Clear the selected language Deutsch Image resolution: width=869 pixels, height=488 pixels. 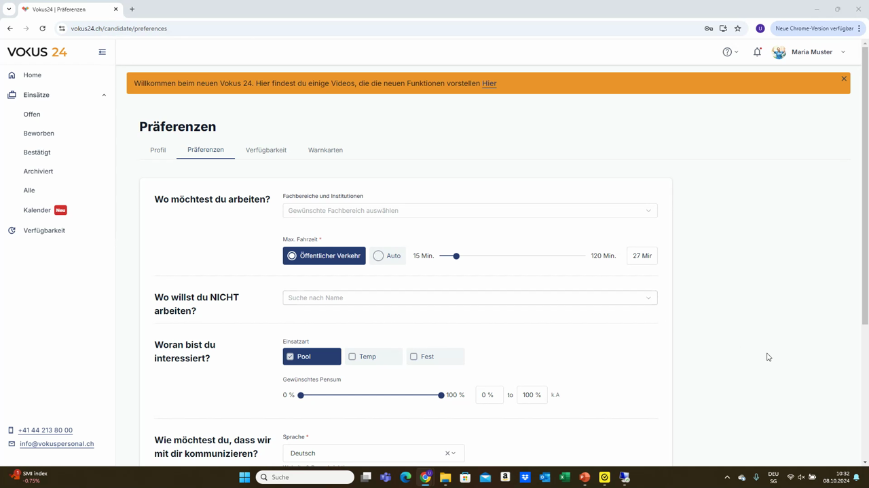(447, 453)
